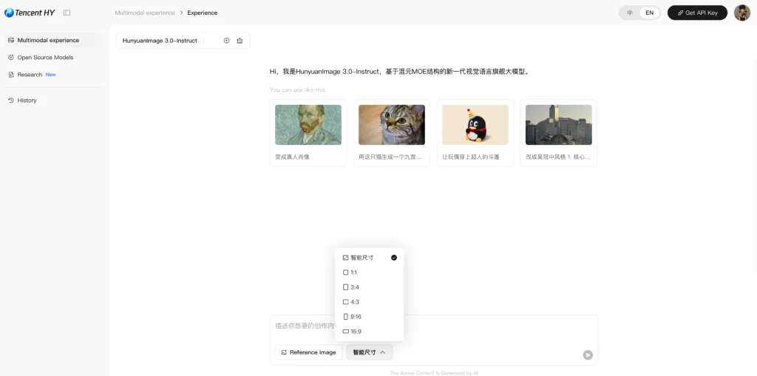This screenshot has width=757, height=376.
Task: Open the Research section in sidebar
Action: (x=53, y=75)
